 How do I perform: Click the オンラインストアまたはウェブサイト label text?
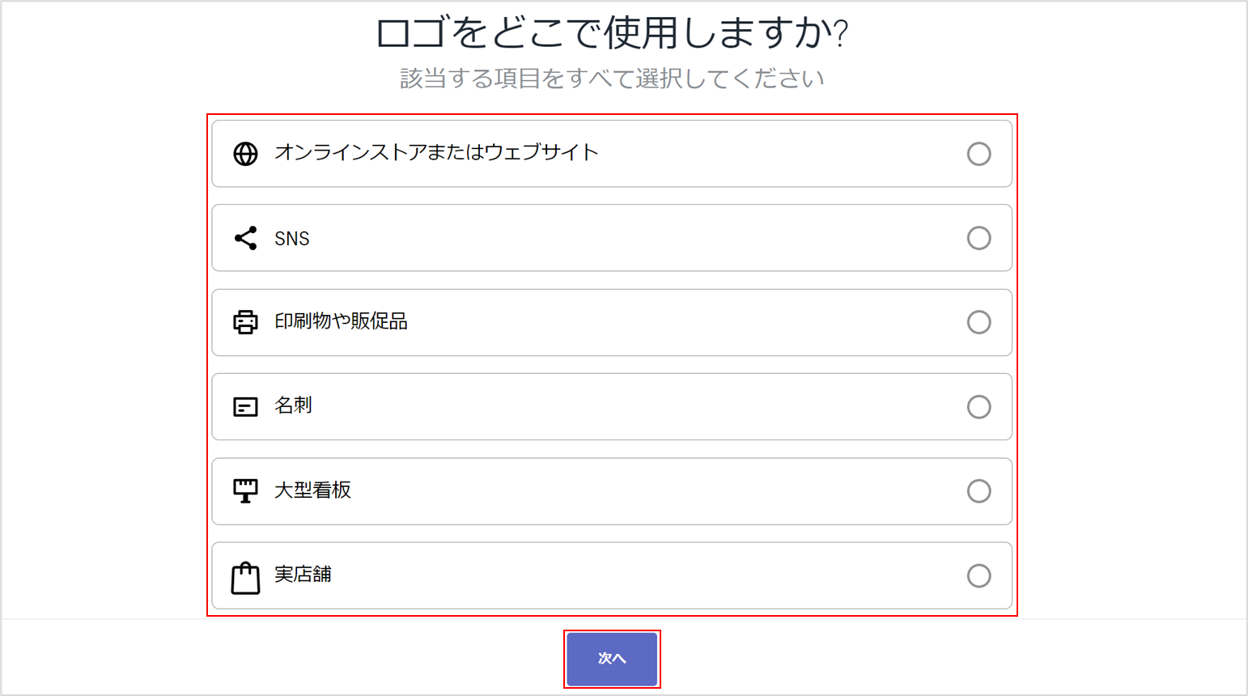point(436,152)
